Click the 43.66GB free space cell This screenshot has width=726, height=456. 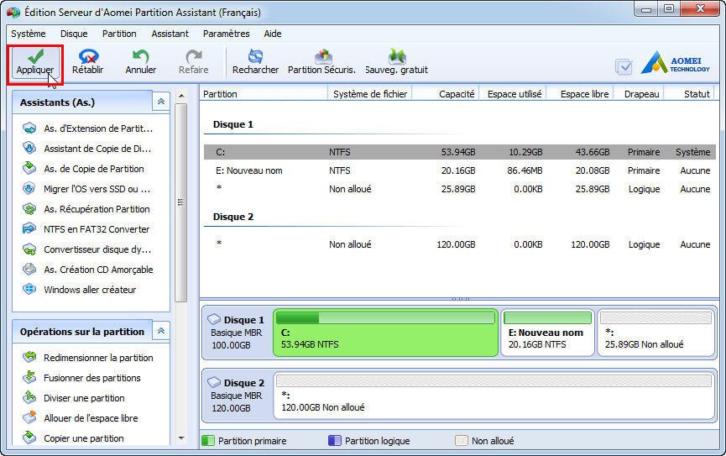click(x=593, y=152)
